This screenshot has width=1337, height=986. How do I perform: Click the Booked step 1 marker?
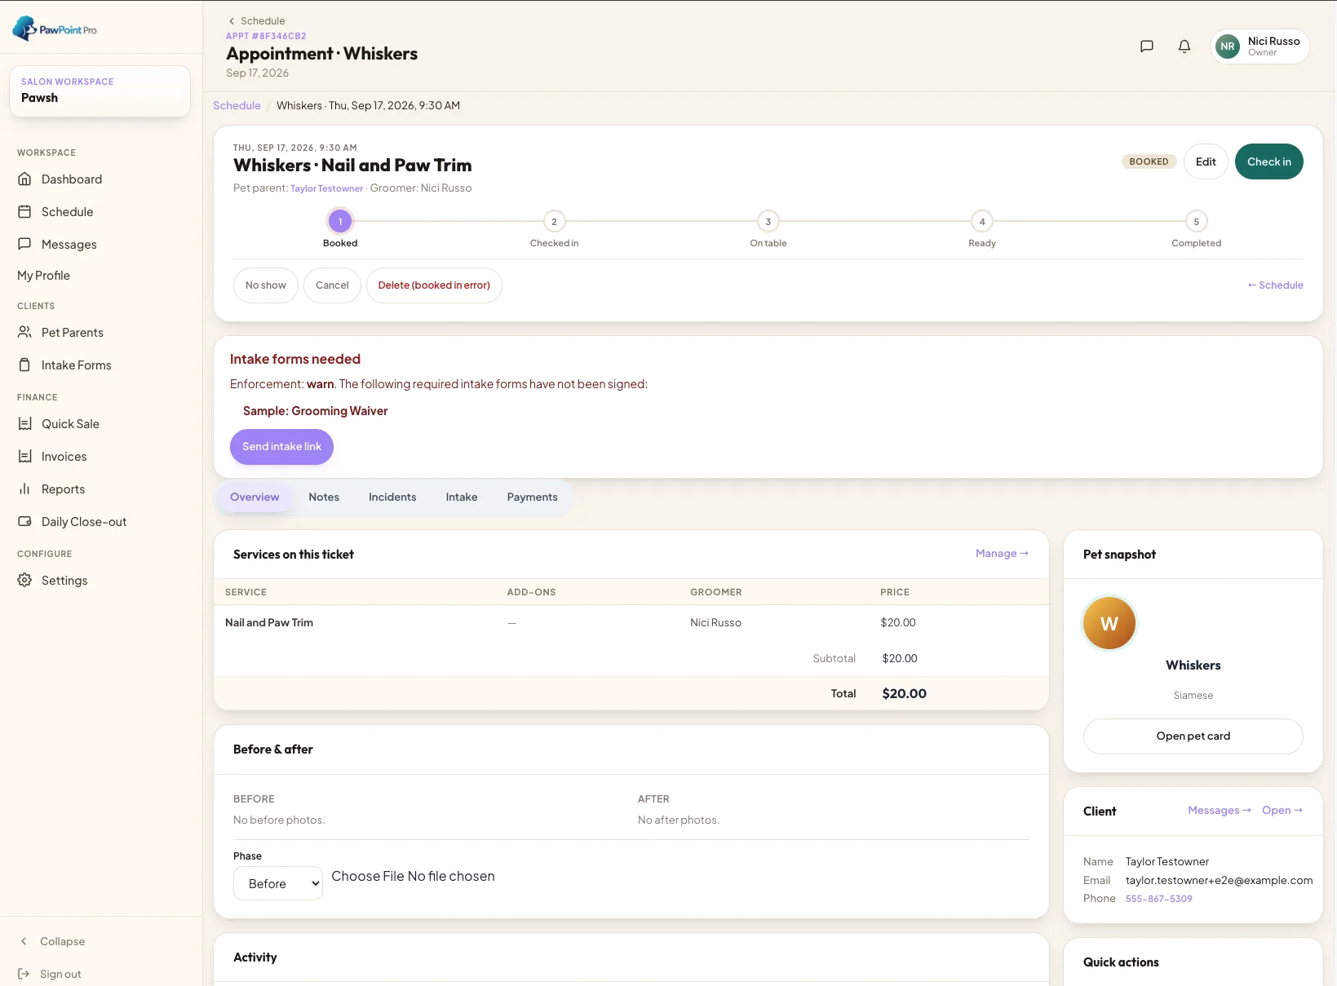(340, 221)
